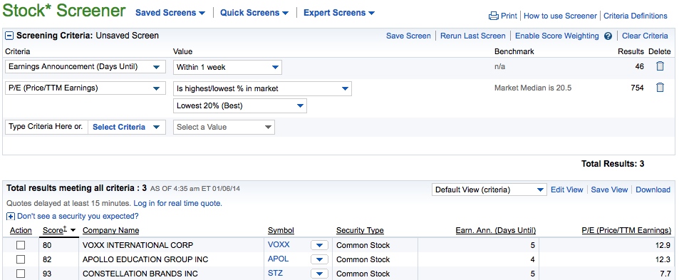Screen dimensions: 679x280
Task: Click Enable Score Weighting
Action: coord(557,36)
